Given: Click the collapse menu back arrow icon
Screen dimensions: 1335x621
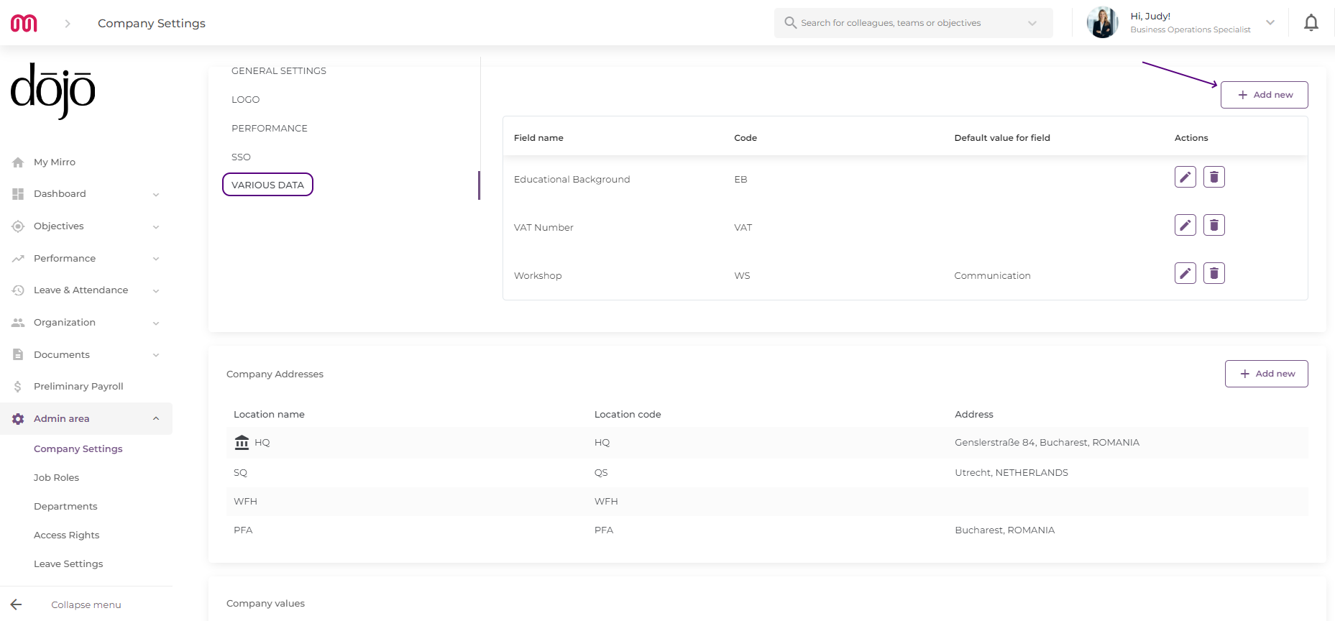Looking at the screenshot, I should (16, 604).
